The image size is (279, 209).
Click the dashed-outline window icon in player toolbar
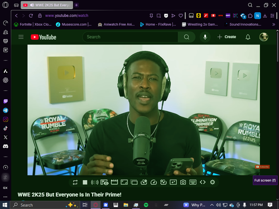[x=134, y=182]
